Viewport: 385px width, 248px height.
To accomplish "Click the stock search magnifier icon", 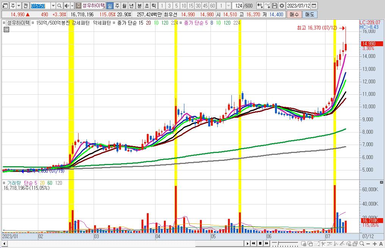I will 59,6.
